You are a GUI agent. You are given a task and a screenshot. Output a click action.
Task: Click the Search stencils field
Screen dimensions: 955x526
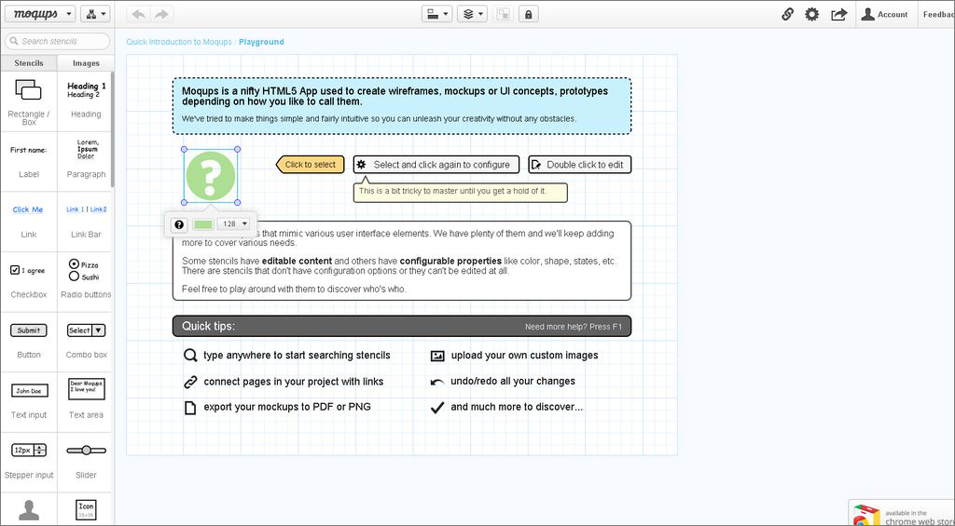pyautogui.click(x=57, y=41)
